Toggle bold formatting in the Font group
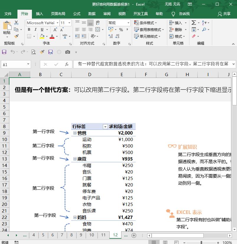Screen dimensions: 237x244 coord(29,30)
